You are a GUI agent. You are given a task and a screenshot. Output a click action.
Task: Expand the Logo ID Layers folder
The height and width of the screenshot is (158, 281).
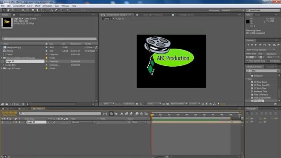click(x=2, y=68)
